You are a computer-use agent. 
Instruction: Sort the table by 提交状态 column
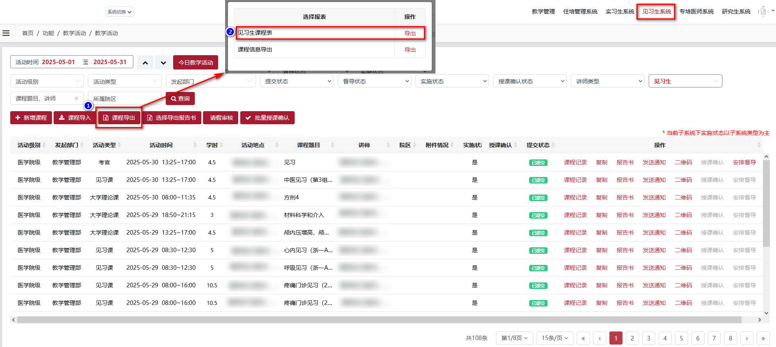[x=553, y=145]
